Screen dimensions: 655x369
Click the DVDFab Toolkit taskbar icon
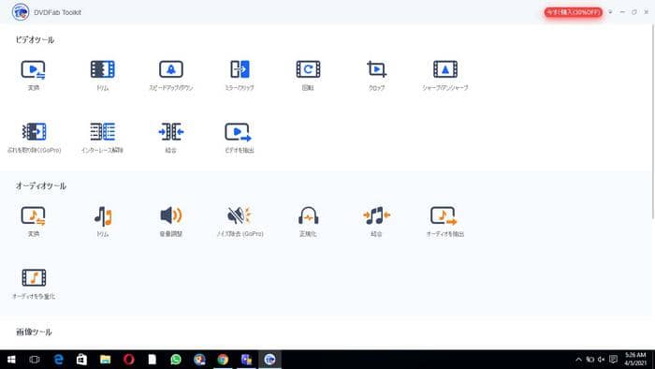click(269, 360)
